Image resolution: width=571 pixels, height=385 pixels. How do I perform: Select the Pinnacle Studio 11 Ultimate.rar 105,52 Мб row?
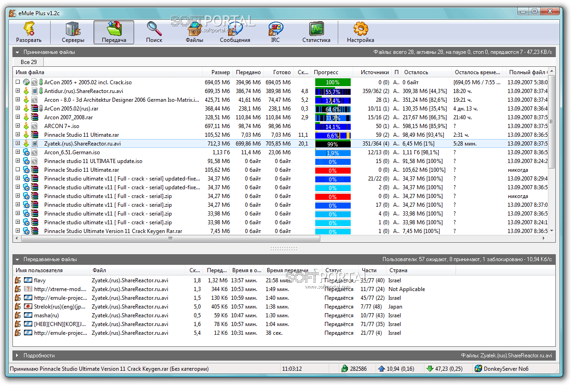[281, 135]
